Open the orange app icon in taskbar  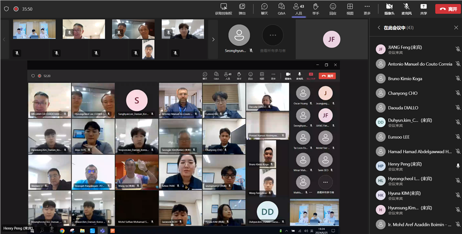113,231
